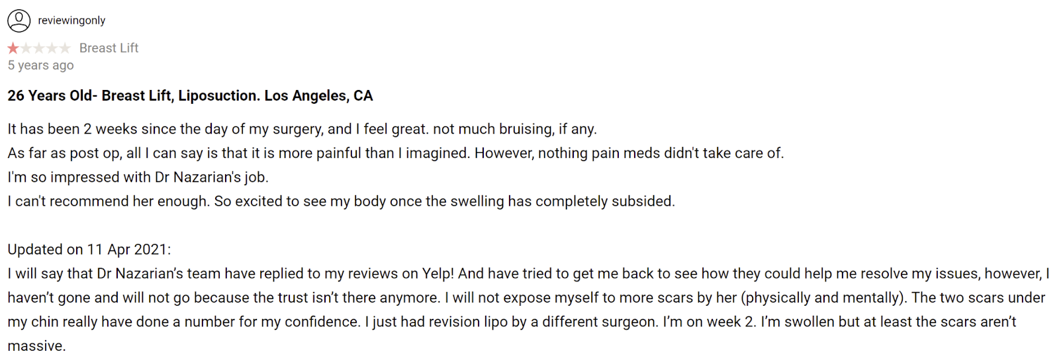Viewport: 1059px width, 358px height.
Task: Click the sentence "I'm so impressed with Dr Nazarian's job"
Action: (x=138, y=177)
